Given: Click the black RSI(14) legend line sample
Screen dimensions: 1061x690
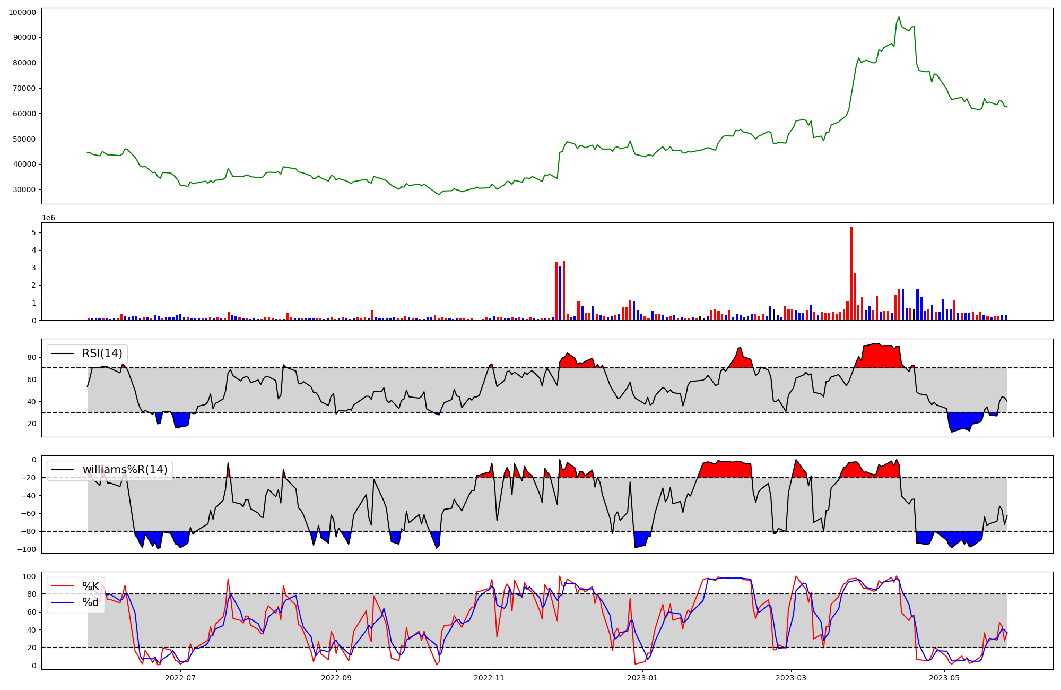Looking at the screenshot, I should coord(62,353).
